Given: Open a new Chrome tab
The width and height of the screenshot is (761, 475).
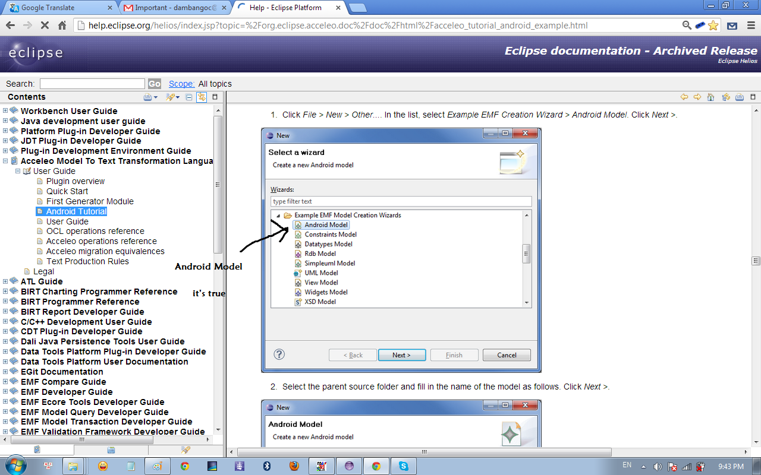Looking at the screenshot, I should pyautogui.click(x=357, y=8).
